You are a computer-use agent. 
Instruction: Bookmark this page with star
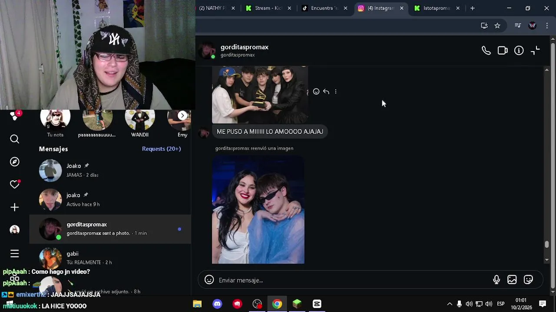497,26
